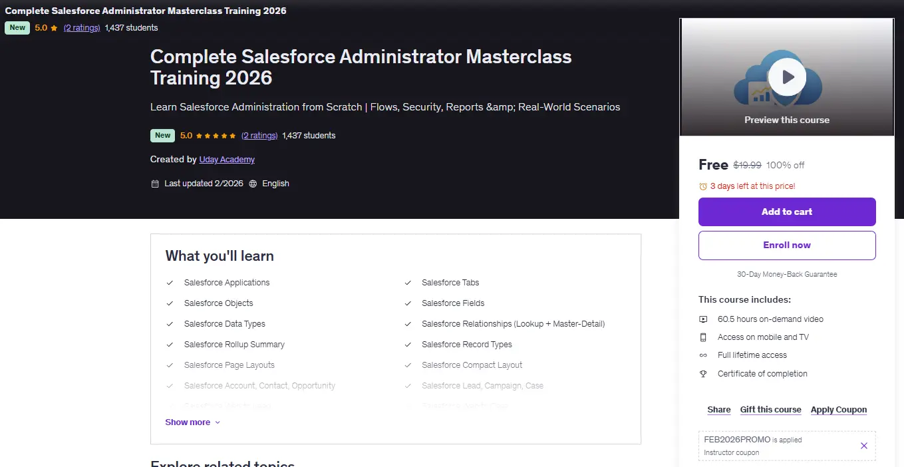
Task: Click the "Free" price text
Action: [713, 165]
